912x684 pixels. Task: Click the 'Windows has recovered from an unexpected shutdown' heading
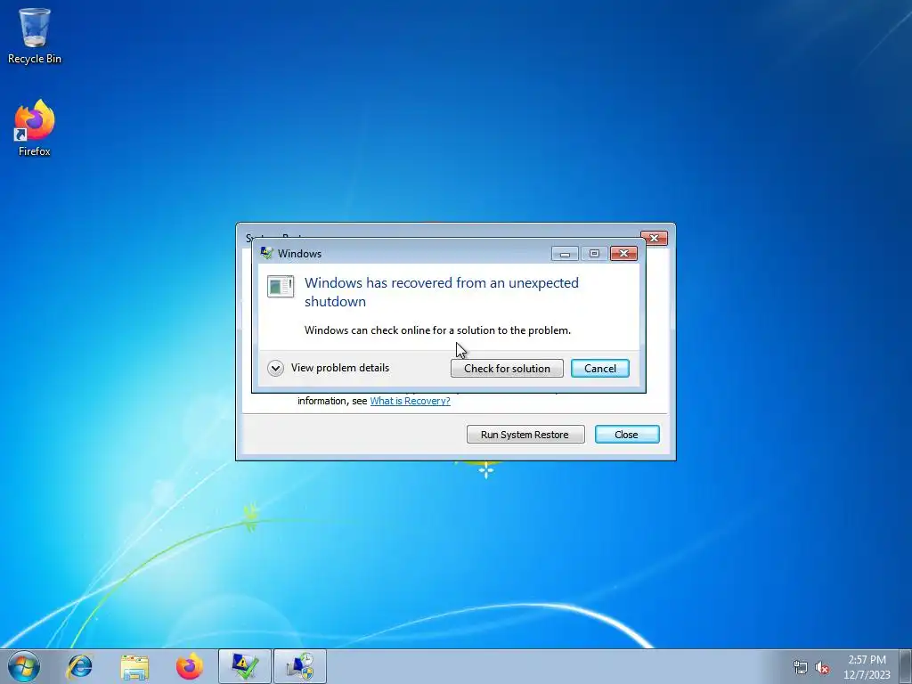pyautogui.click(x=442, y=292)
